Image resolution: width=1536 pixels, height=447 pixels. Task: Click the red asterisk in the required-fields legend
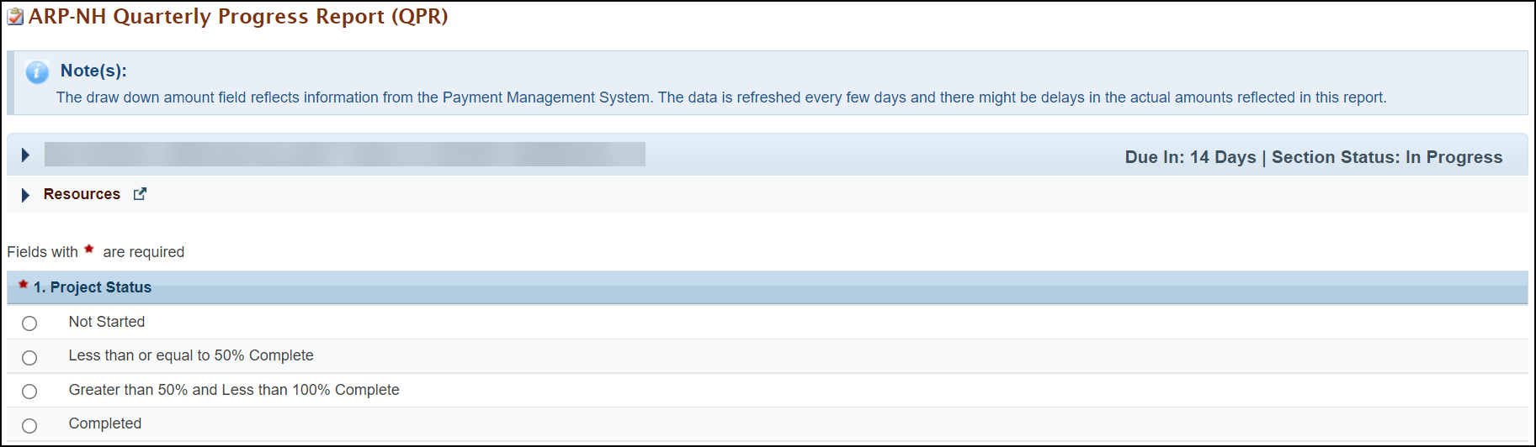89,250
